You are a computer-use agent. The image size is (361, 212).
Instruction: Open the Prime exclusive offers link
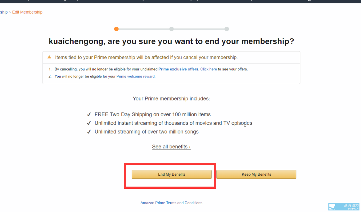(179, 69)
